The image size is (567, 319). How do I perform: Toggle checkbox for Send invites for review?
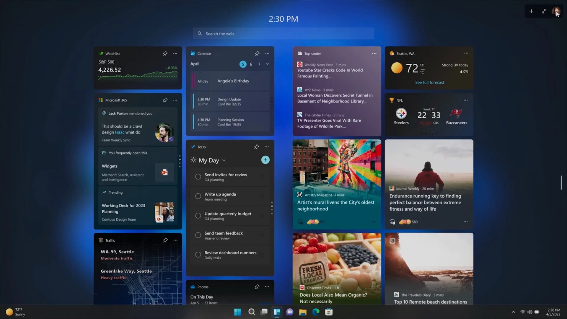click(x=198, y=176)
